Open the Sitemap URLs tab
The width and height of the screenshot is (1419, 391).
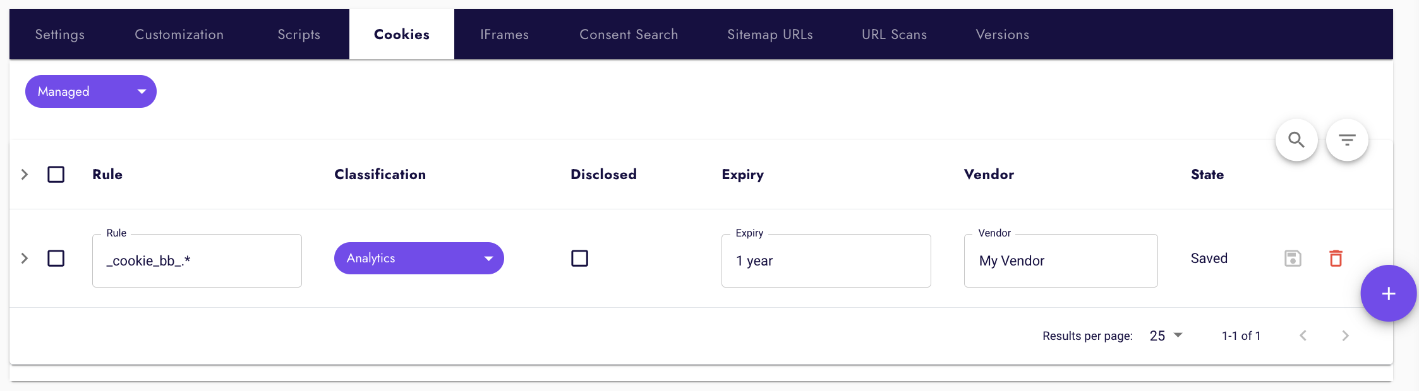pyautogui.click(x=770, y=35)
